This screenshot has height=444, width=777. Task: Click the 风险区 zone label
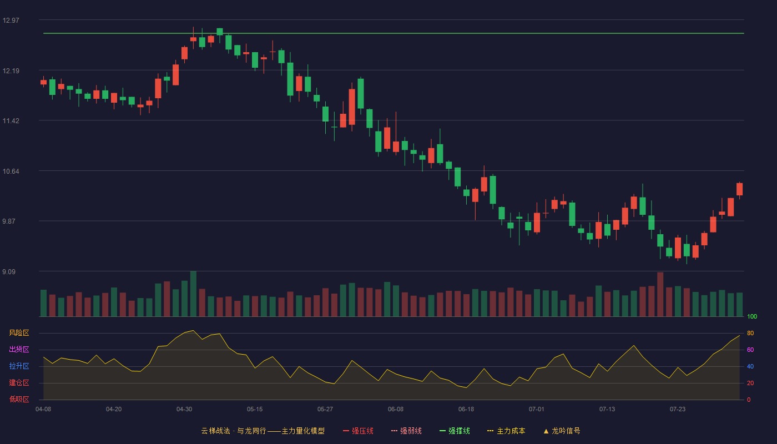(x=19, y=333)
